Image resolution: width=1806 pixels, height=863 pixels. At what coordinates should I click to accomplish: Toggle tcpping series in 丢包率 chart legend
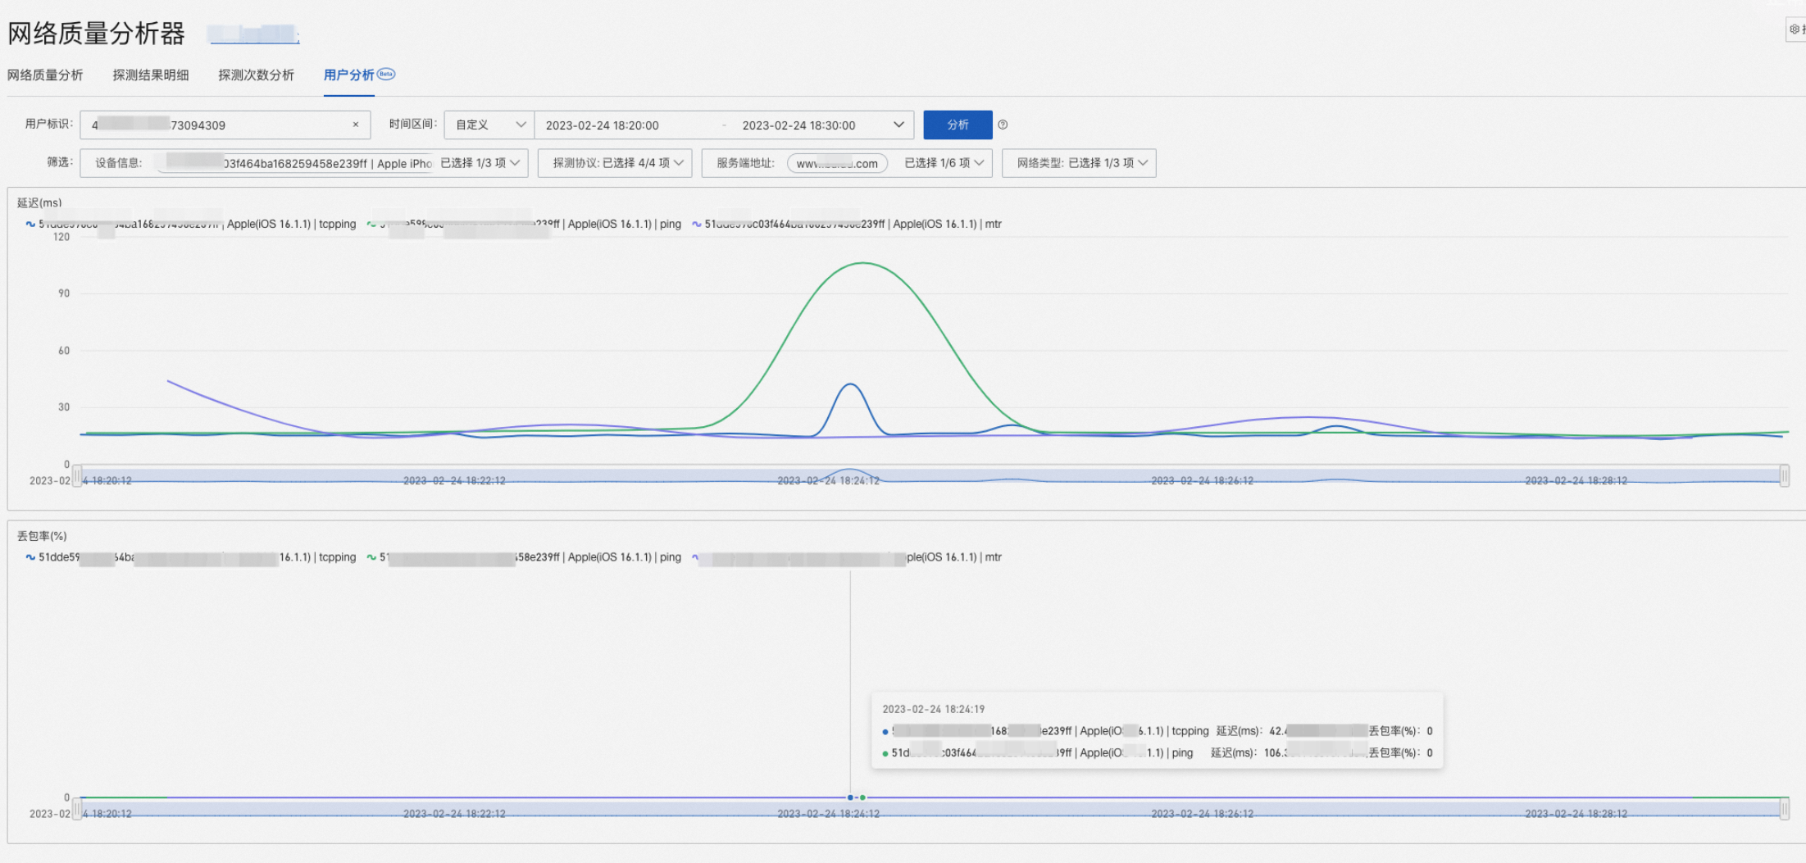click(191, 557)
